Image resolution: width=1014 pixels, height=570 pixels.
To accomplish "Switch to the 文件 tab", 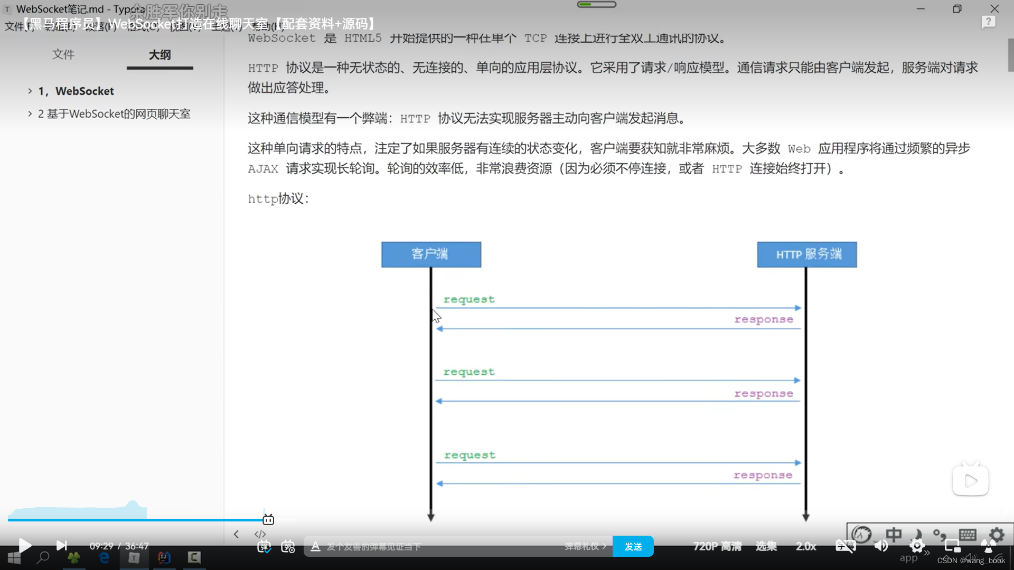I will pos(63,54).
